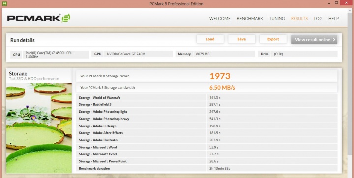Select Storage - Microsoft PowerPoint row
Viewport: 354px width, 178px height.
click(x=206, y=161)
